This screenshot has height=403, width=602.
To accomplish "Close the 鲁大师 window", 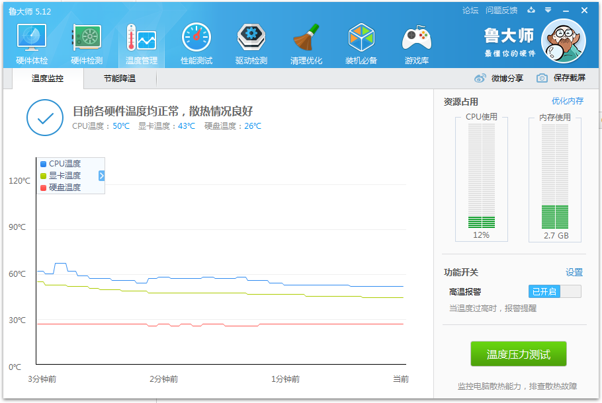I will pos(584,11).
